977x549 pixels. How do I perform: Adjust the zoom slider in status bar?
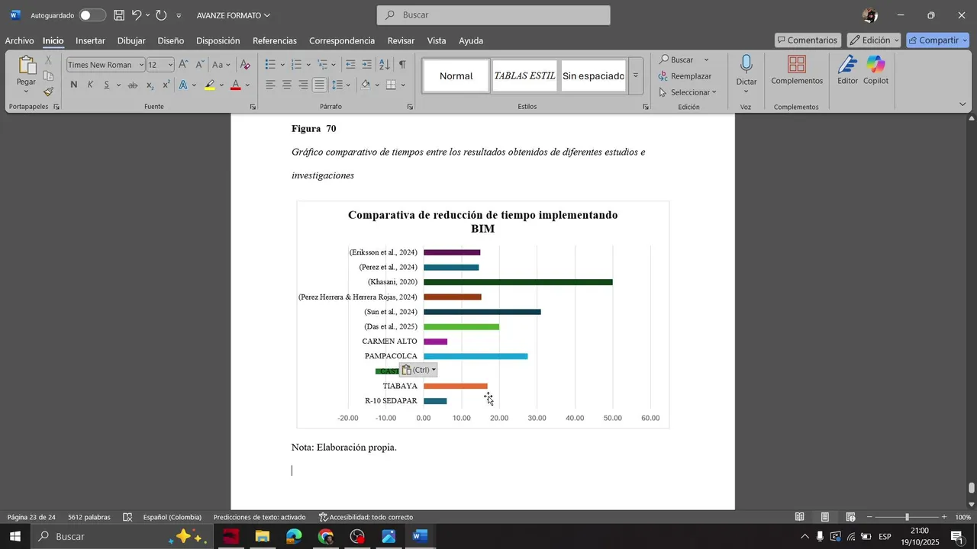click(x=907, y=517)
